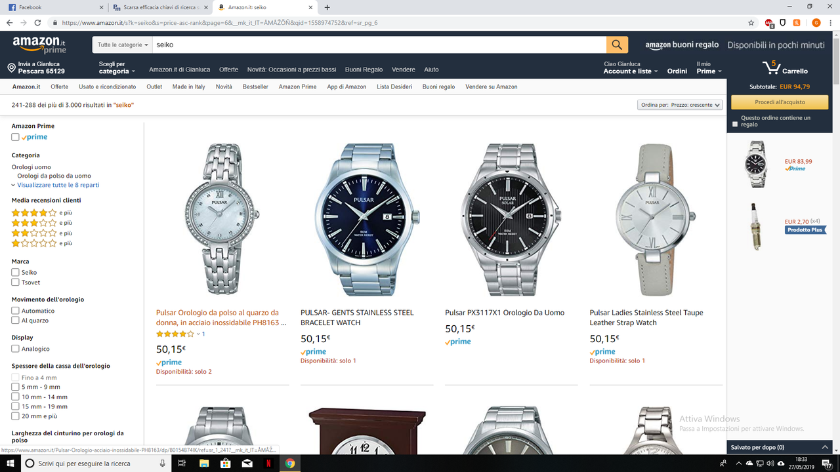Filter by three stars and up

coord(34,223)
